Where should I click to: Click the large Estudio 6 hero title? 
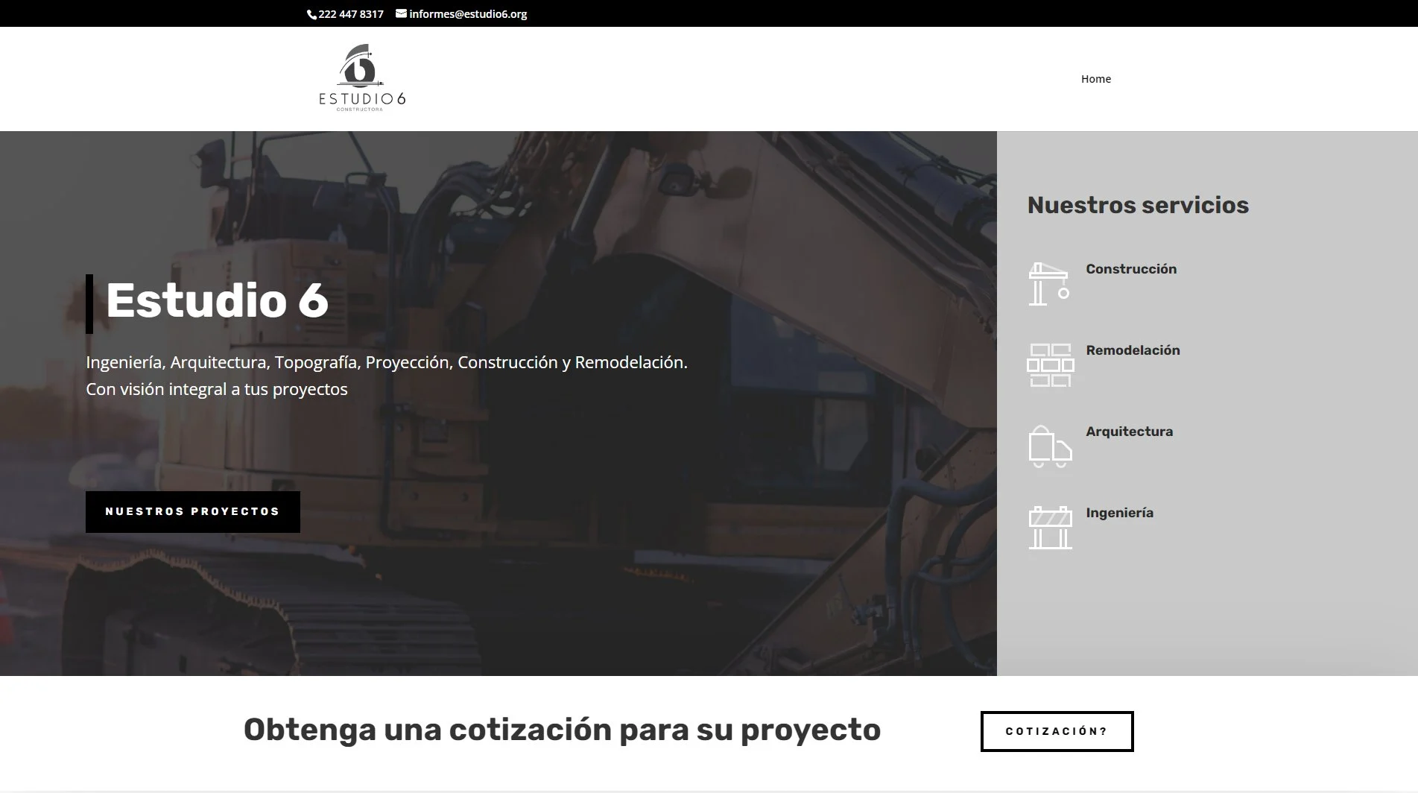click(217, 300)
